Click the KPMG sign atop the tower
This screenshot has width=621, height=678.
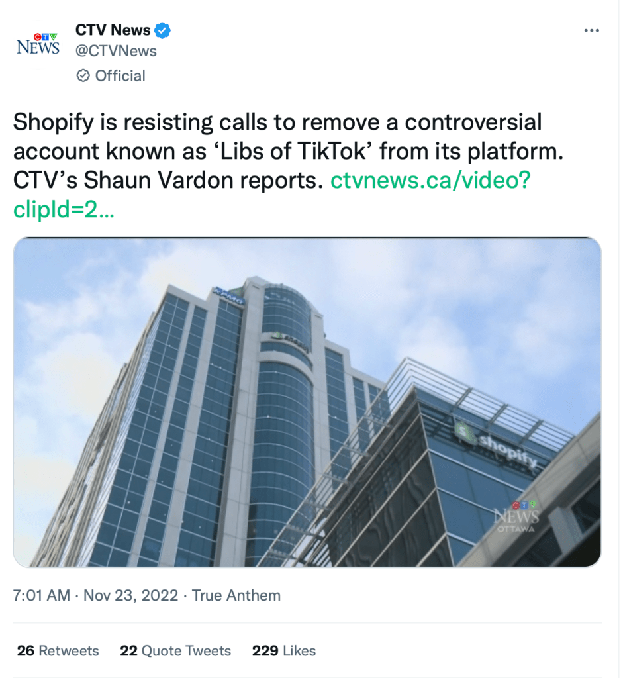click(228, 295)
